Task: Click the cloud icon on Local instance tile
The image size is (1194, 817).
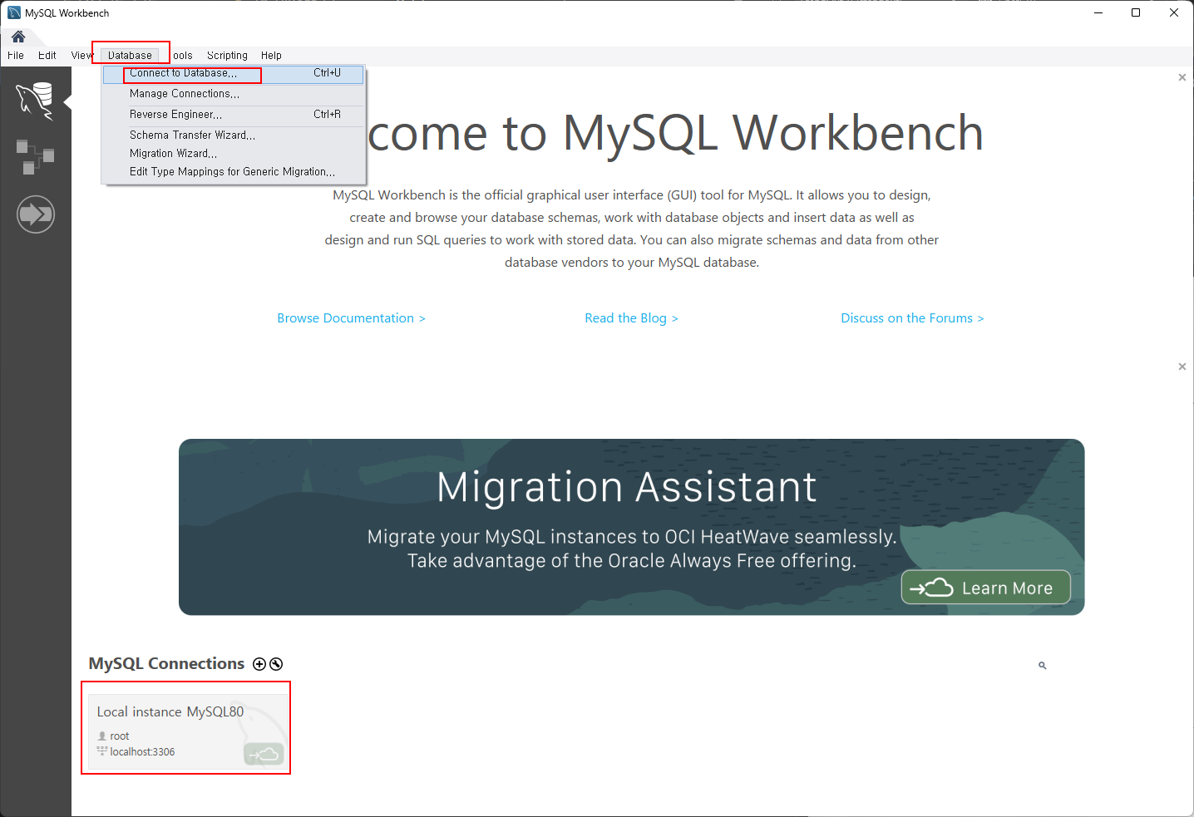Action: pos(264,754)
